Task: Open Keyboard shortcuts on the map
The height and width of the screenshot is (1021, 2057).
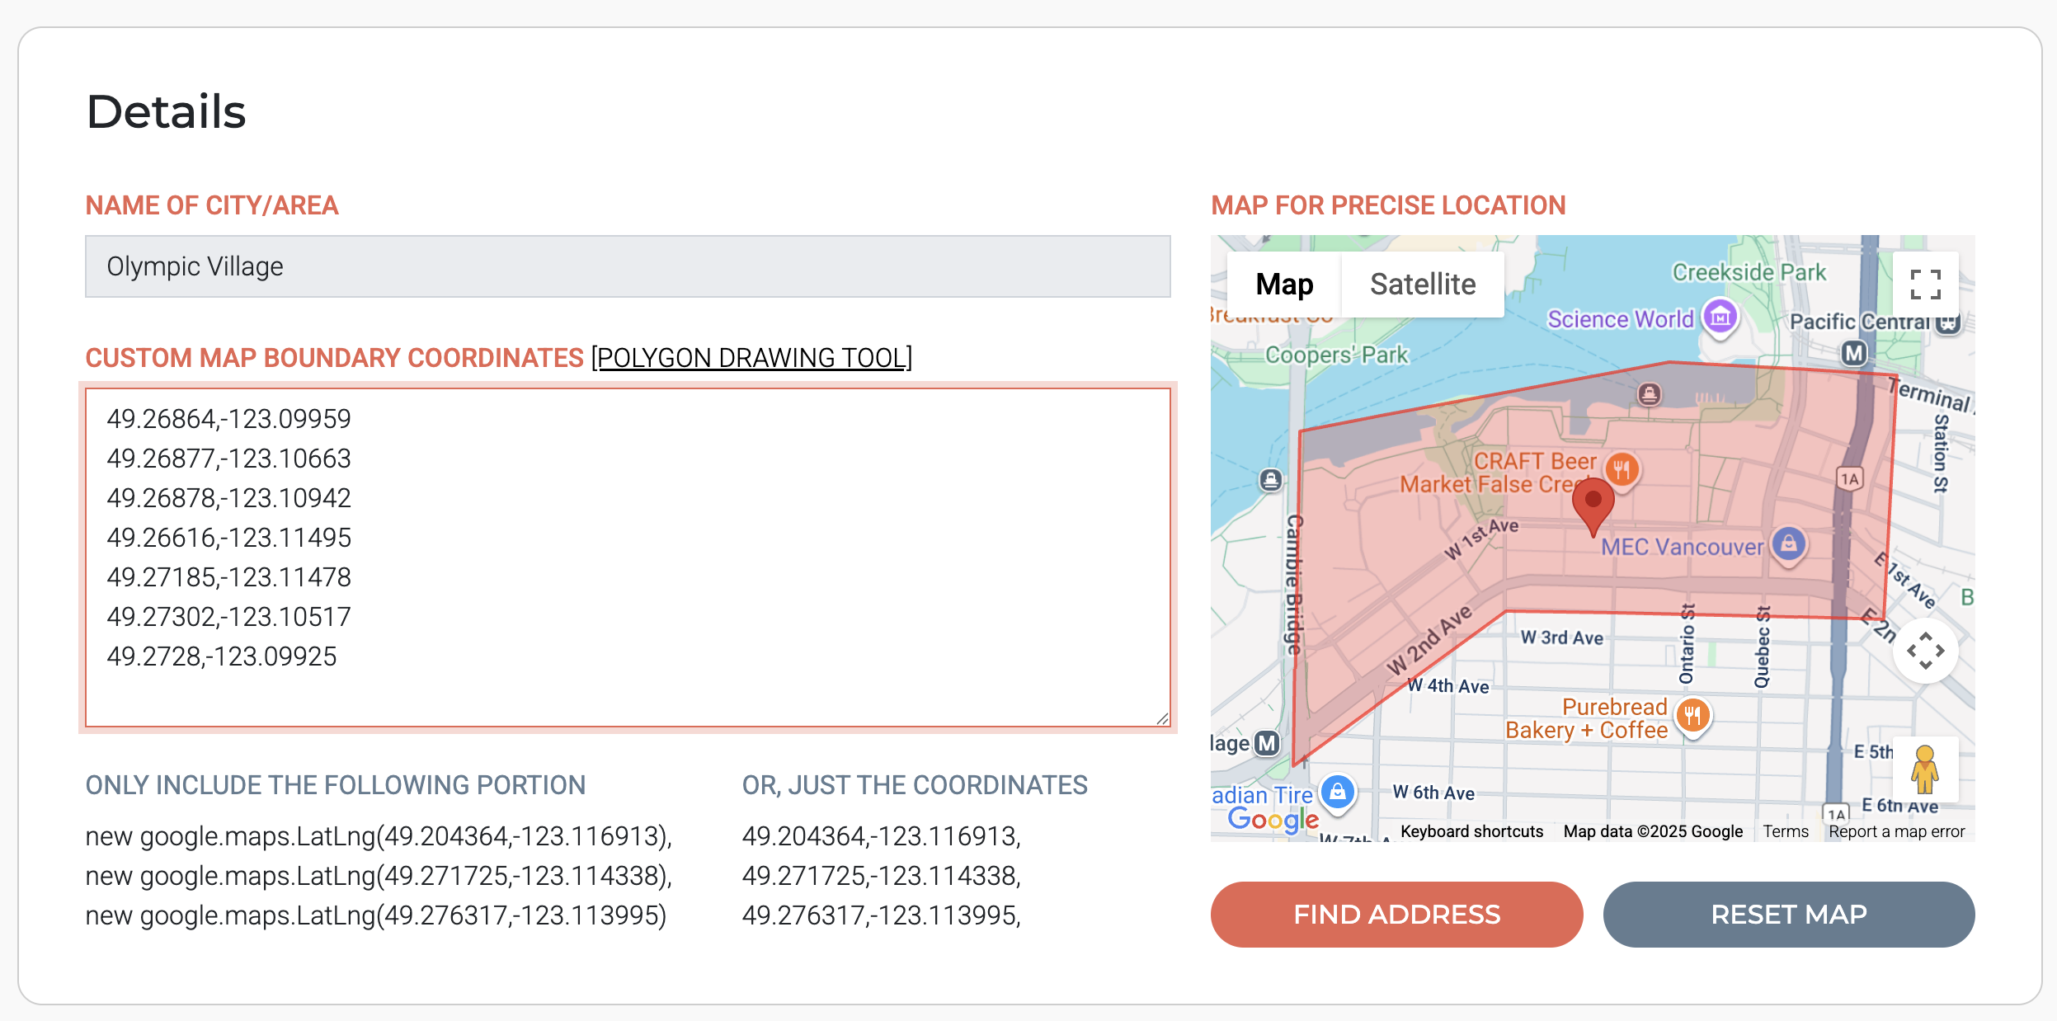Action: (x=1471, y=831)
